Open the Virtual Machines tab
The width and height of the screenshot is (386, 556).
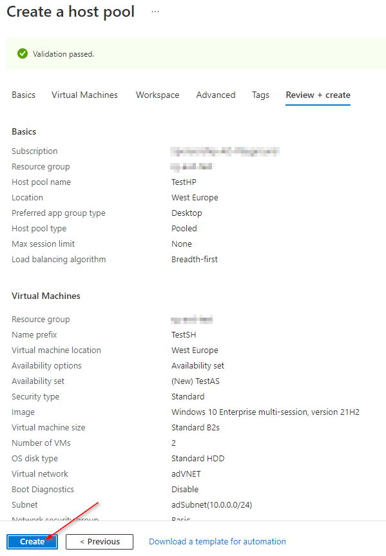[84, 95]
